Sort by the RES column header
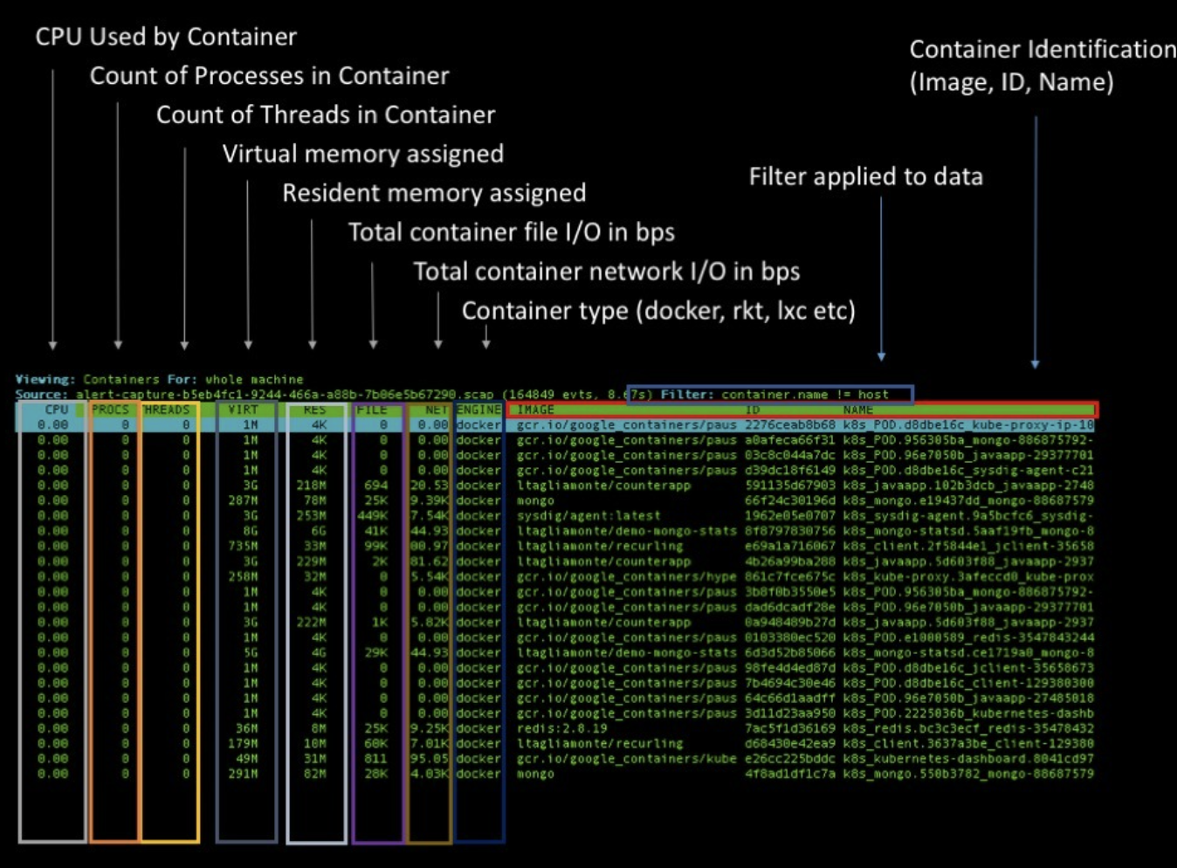The image size is (1177, 868). pyautogui.click(x=314, y=410)
